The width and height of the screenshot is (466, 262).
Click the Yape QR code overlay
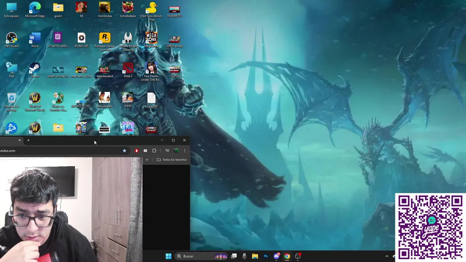click(430, 227)
